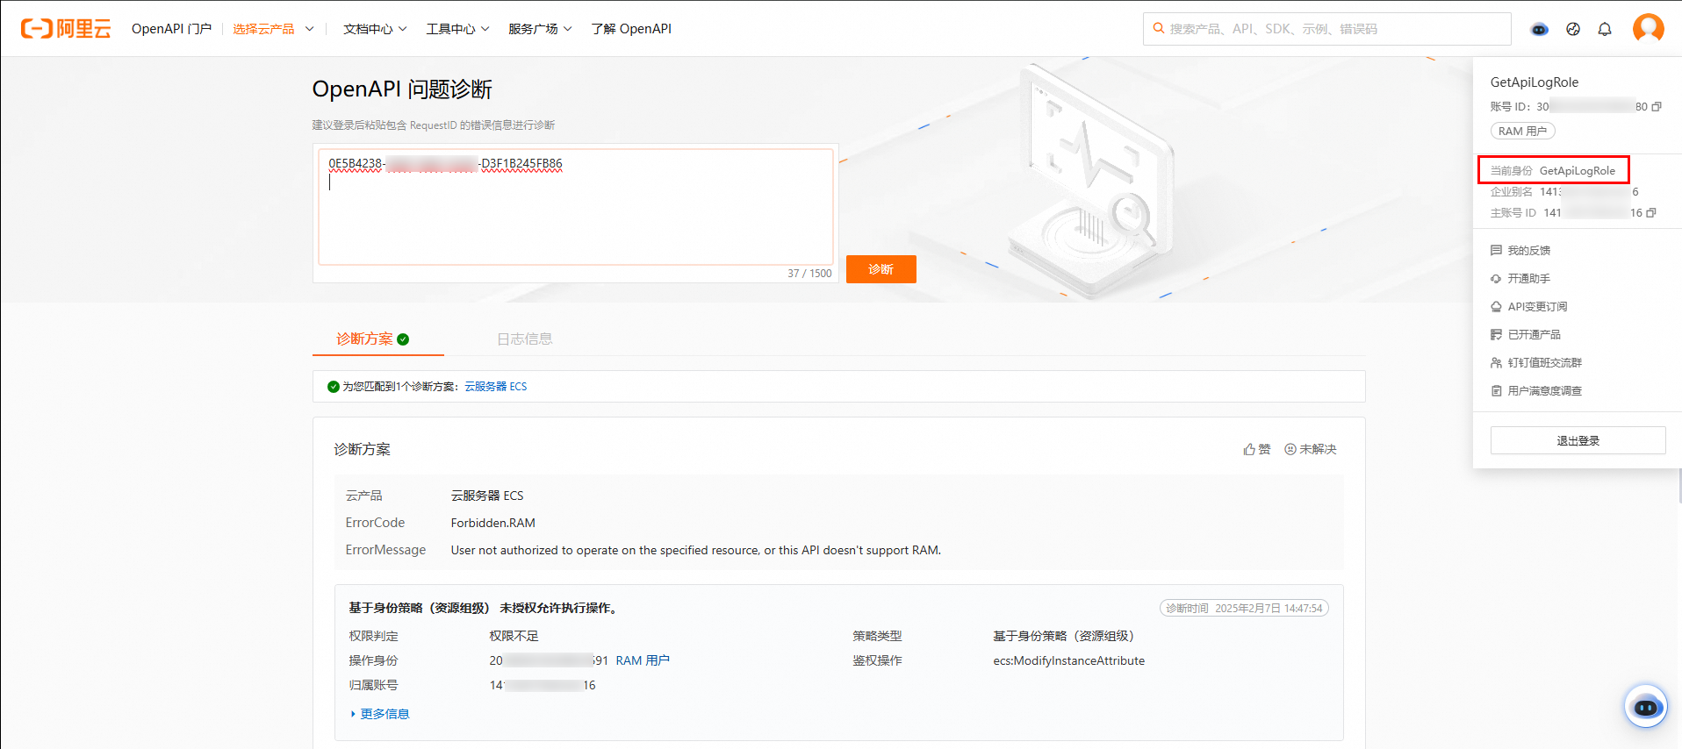This screenshot has height=749, width=1682.
Task: Open 开通助手 menu item
Action: [1528, 279]
